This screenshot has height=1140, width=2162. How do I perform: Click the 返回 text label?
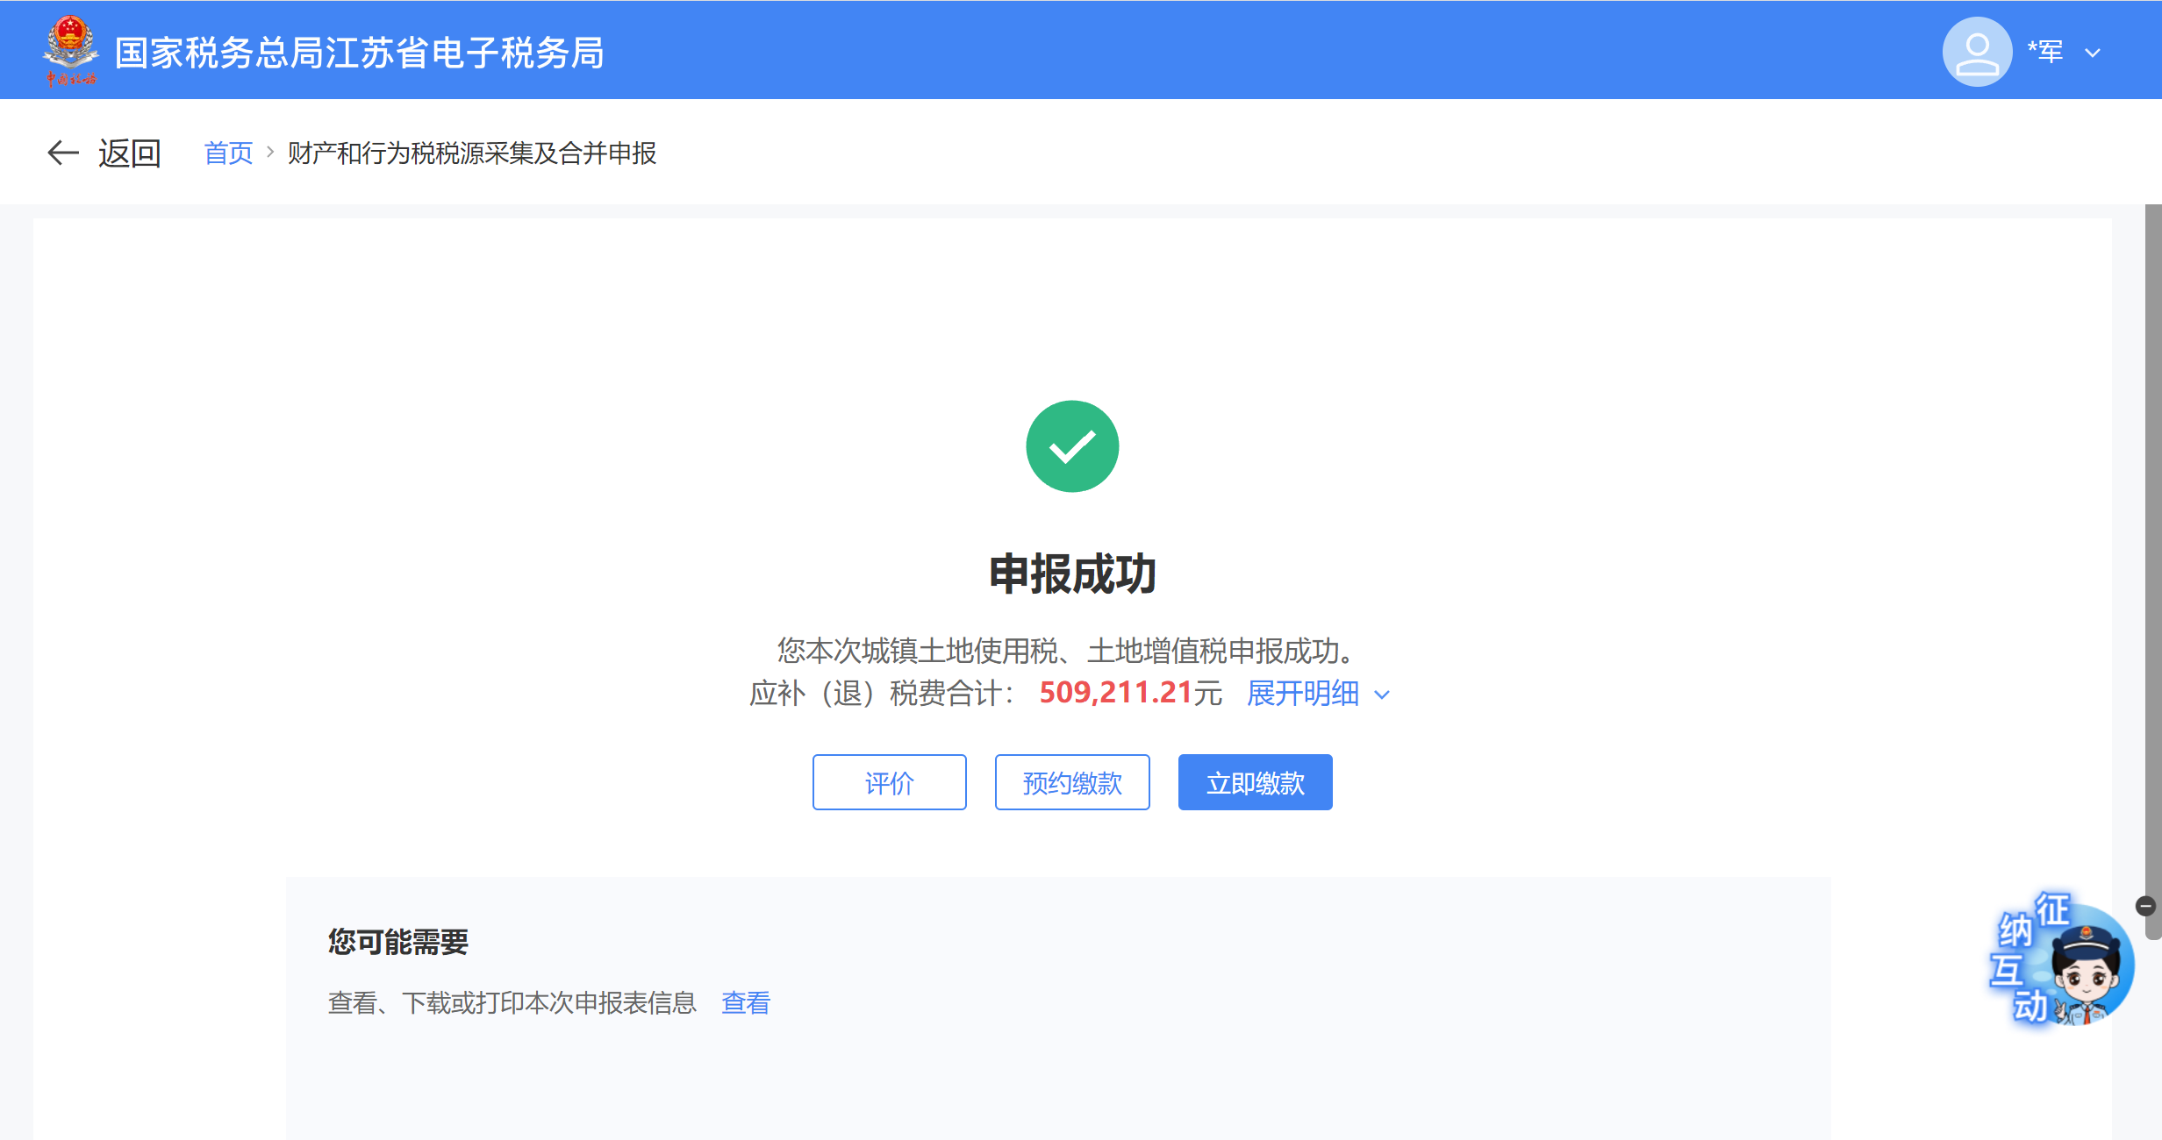[130, 153]
